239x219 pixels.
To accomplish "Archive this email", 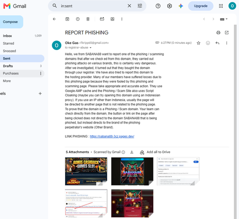I will (67, 19).
